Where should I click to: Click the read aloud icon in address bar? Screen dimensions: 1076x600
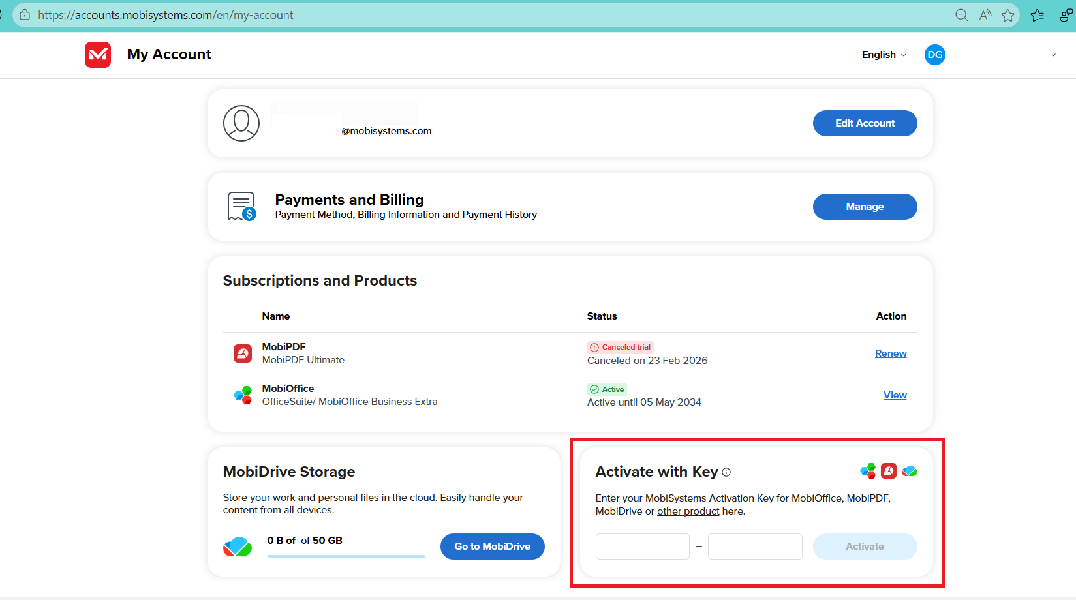(x=985, y=15)
